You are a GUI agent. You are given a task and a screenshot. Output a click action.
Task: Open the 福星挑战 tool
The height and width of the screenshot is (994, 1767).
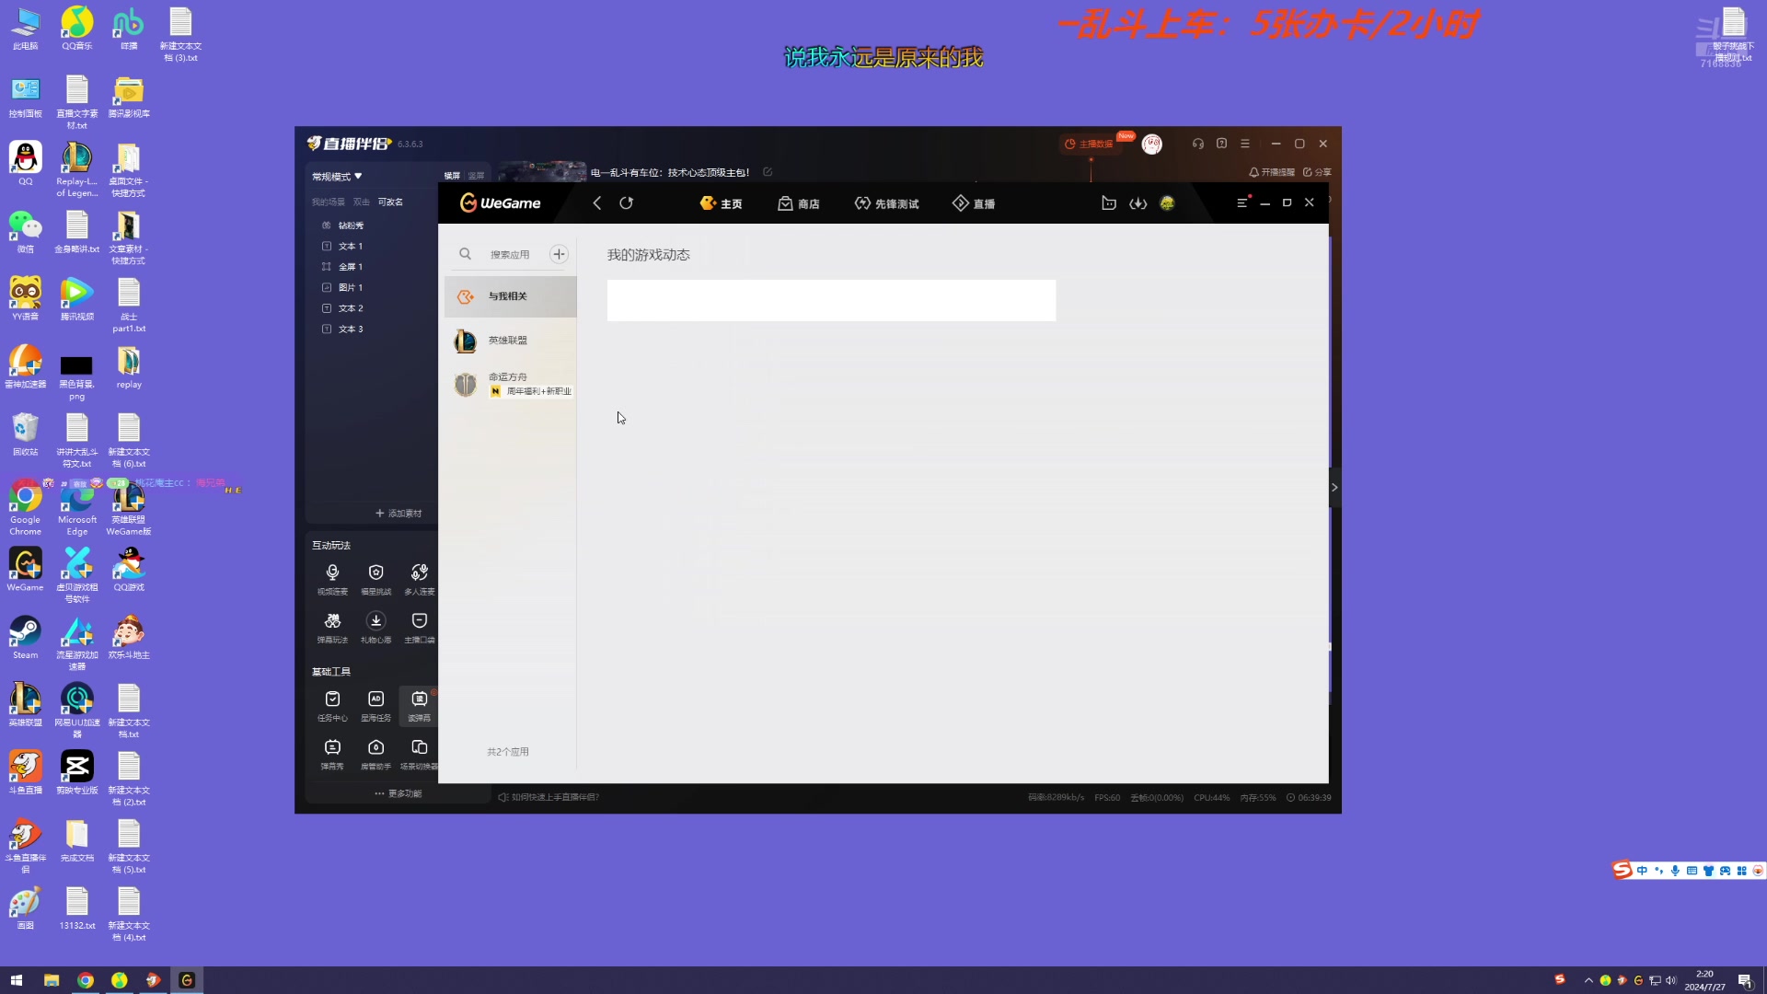375,579
